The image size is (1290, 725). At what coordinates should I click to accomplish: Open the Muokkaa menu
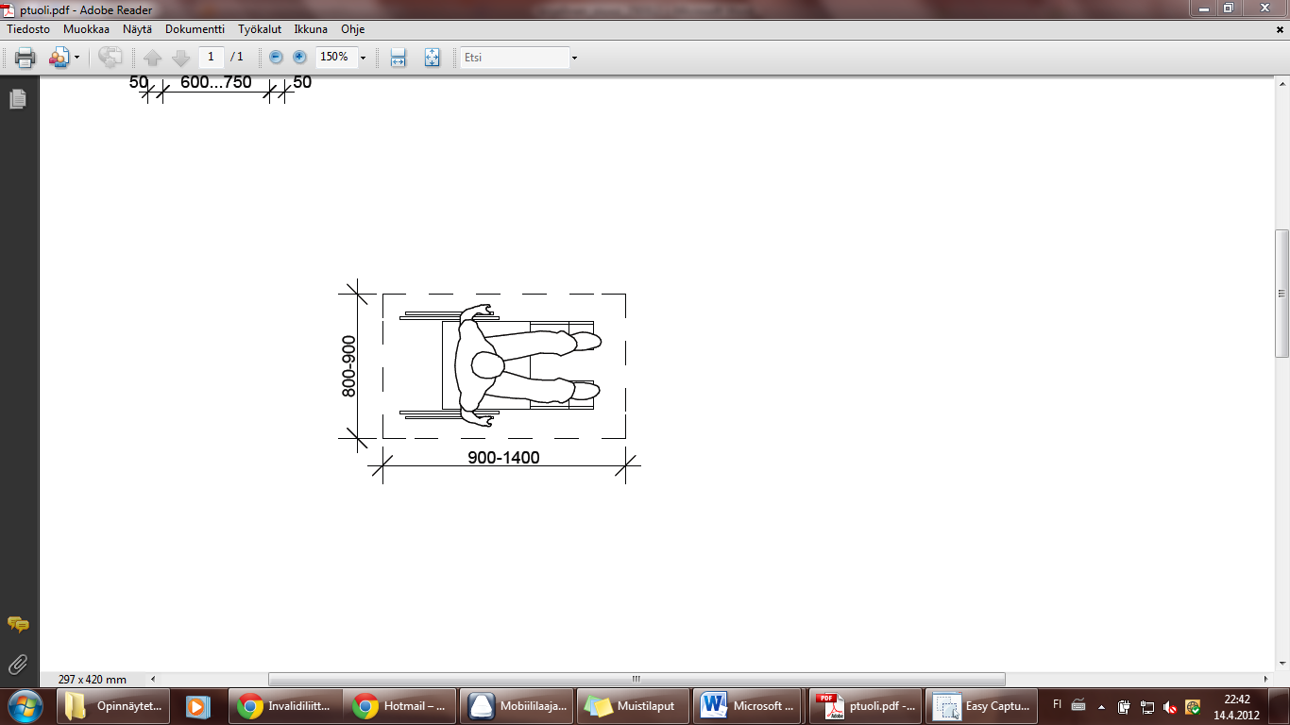pyautogui.click(x=86, y=29)
